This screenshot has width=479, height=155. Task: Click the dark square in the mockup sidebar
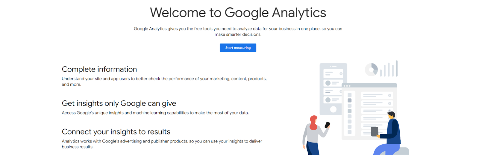point(349,100)
